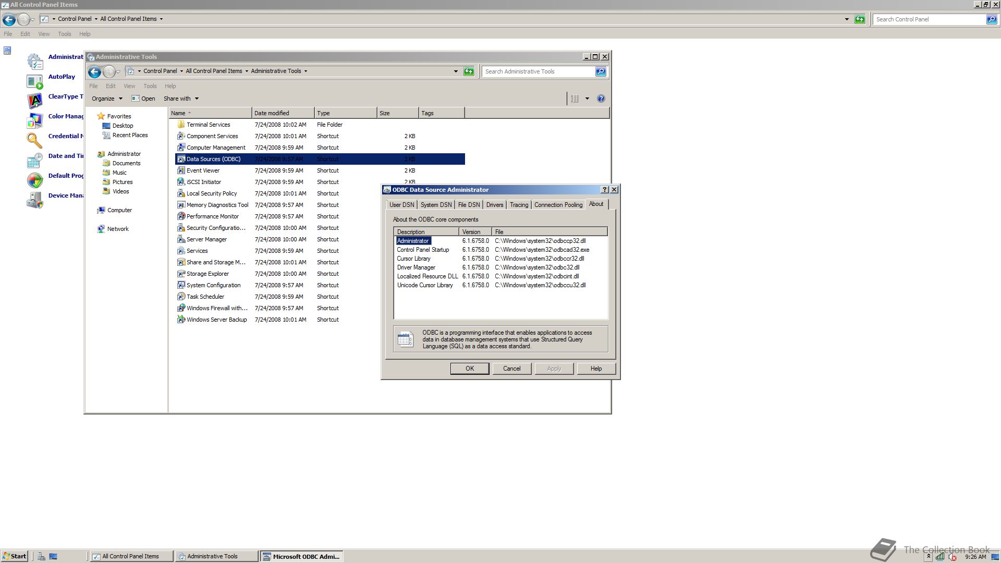The height and width of the screenshot is (563, 1001).
Task: Select the Services shortcut icon
Action: click(x=181, y=251)
